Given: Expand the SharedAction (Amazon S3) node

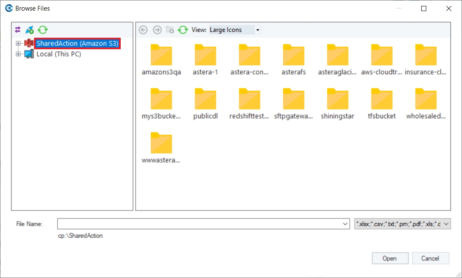Looking at the screenshot, I should tap(18, 43).
